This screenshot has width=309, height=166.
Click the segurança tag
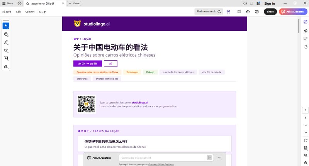tap(82, 79)
